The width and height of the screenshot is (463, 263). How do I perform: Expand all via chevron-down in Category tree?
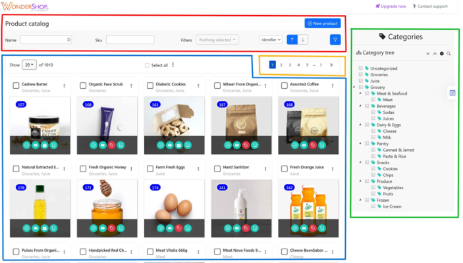click(x=428, y=54)
